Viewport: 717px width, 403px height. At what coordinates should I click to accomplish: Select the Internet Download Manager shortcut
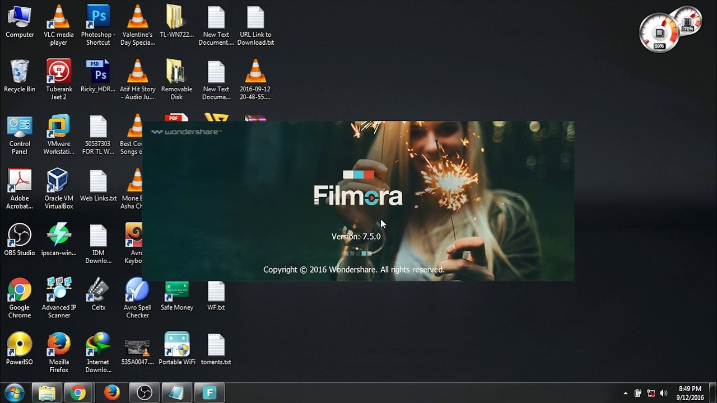click(x=98, y=353)
